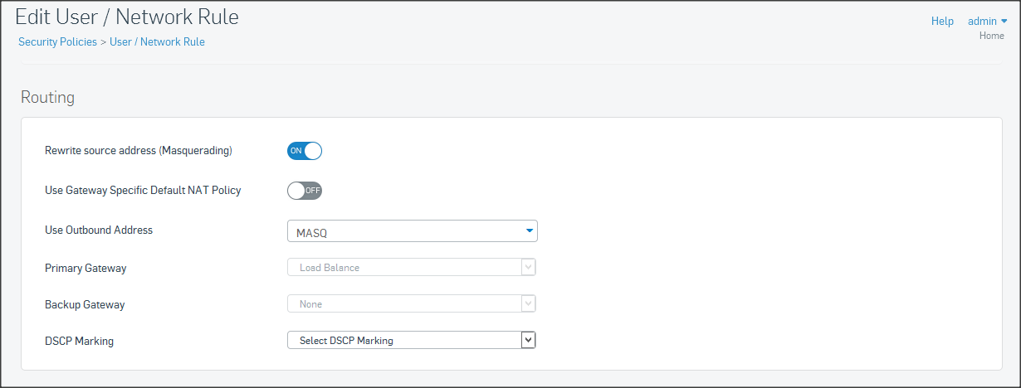1021x388 pixels.
Task: Enable Use Gateway Specific Default NAT Policy
Action: (x=304, y=191)
